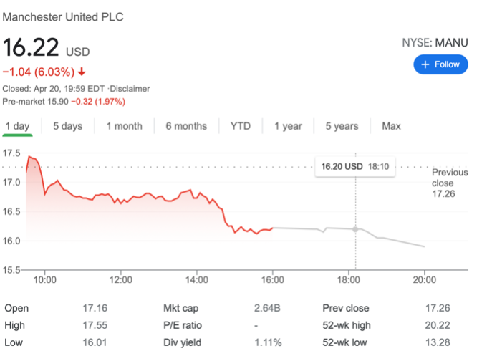492x356 pixels.
Task: Follow Manchester United stock
Action: 440,64
